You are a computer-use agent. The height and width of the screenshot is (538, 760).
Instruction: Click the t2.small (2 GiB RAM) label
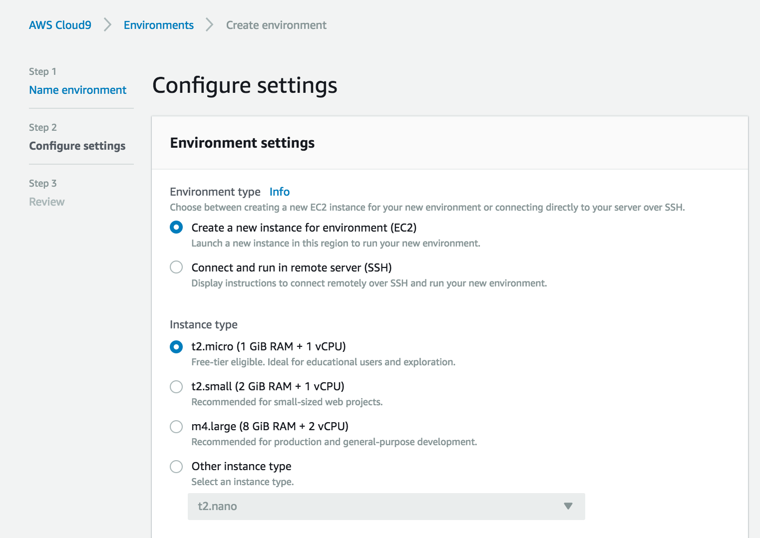point(268,386)
